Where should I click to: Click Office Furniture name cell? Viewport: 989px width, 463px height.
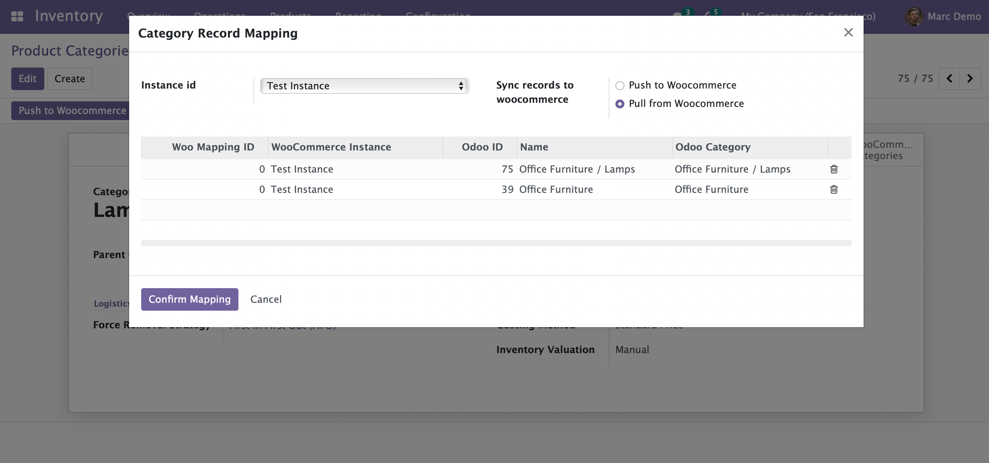(x=556, y=189)
